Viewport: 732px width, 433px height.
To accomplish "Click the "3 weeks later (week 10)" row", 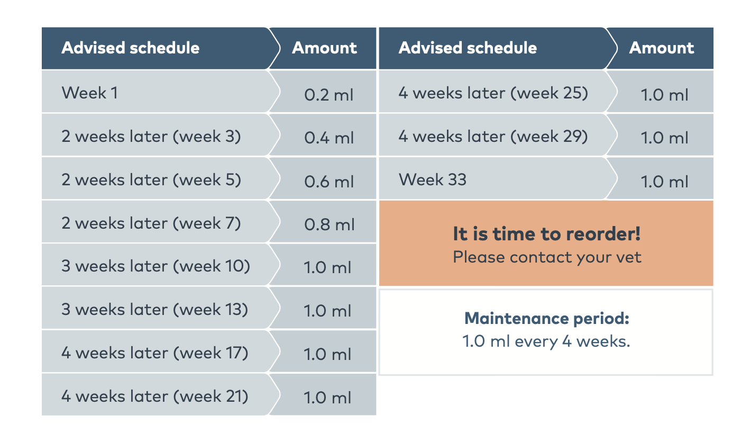I will pos(155,266).
